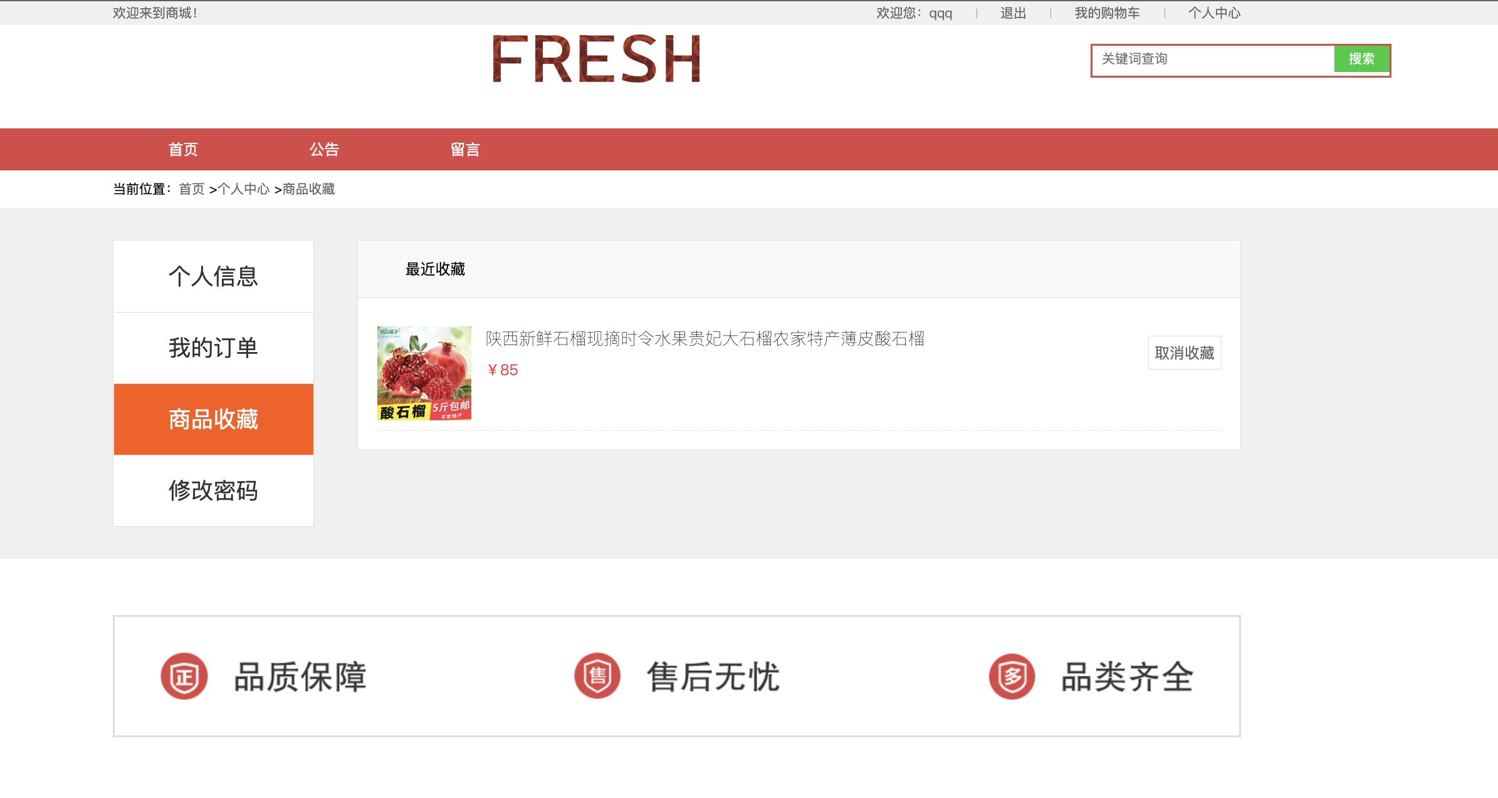Open the 公告 navigation menu item
This screenshot has height=798, width=1498.
point(324,150)
